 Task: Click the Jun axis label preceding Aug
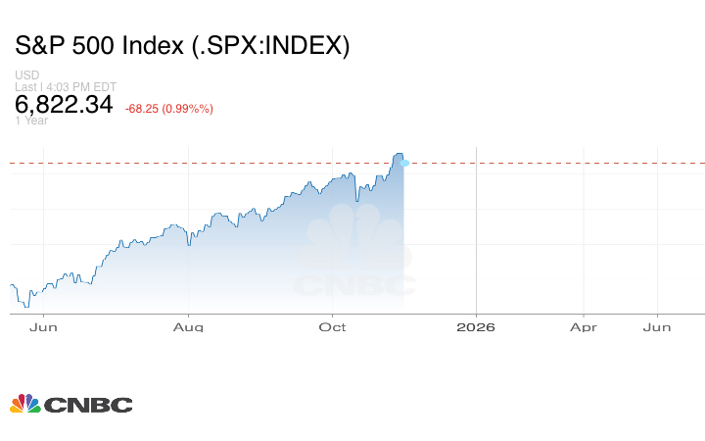pyautogui.click(x=43, y=327)
